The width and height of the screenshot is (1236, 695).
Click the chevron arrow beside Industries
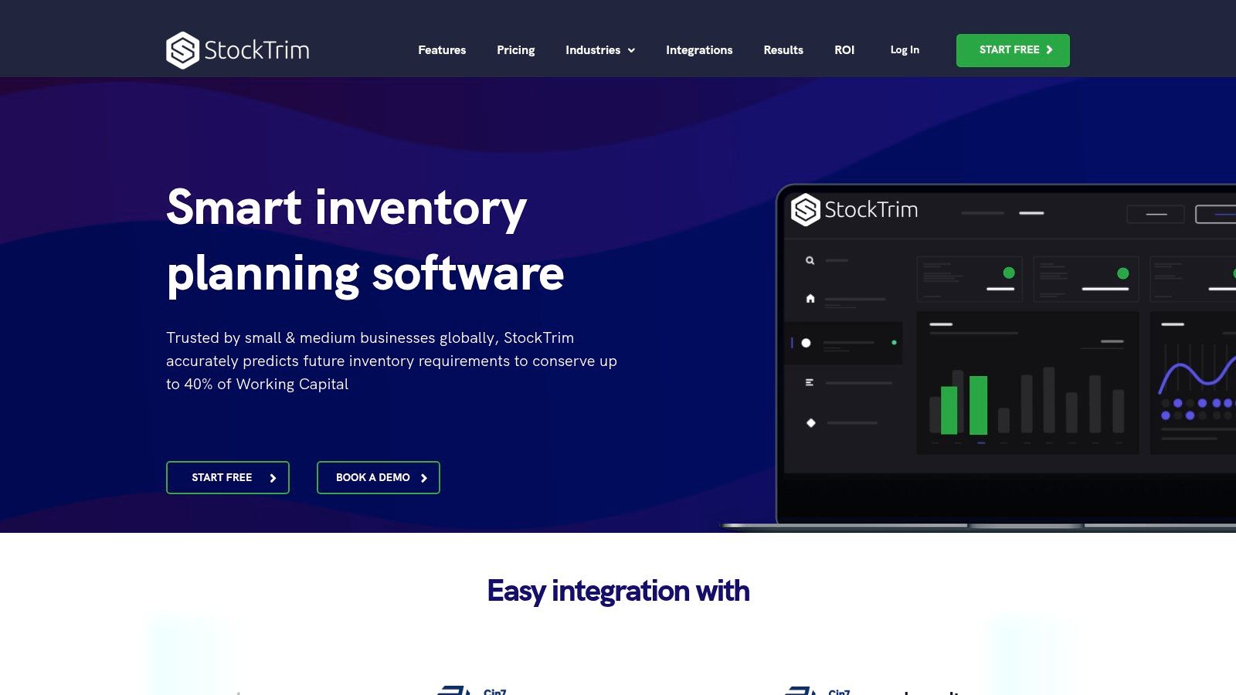pyautogui.click(x=631, y=50)
